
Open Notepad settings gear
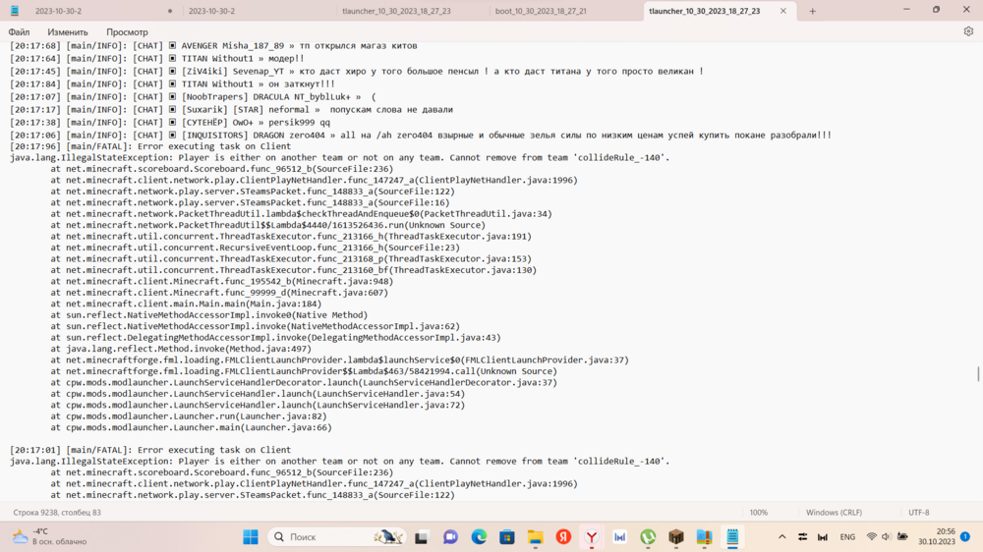tap(968, 31)
